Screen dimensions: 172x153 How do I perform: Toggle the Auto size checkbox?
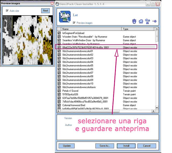[x=7, y=11]
